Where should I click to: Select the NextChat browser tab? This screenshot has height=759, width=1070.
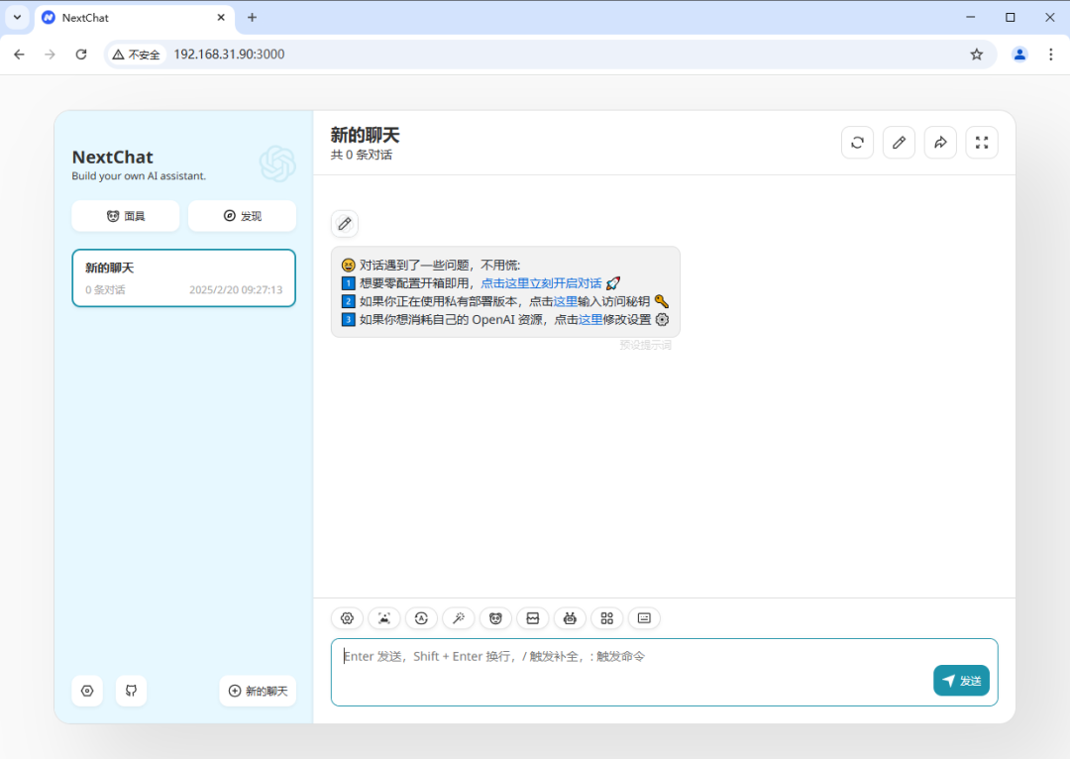135,18
